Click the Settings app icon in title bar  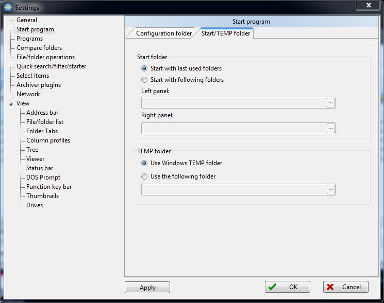(x=8, y=8)
